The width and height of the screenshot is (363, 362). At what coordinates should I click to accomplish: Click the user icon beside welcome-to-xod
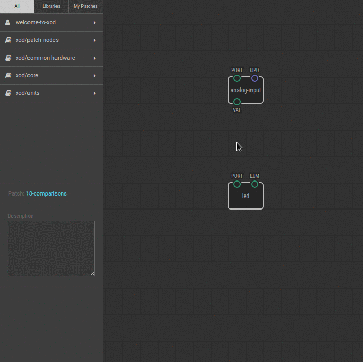(8, 23)
